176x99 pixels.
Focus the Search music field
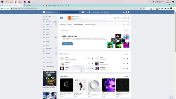pos(92,31)
